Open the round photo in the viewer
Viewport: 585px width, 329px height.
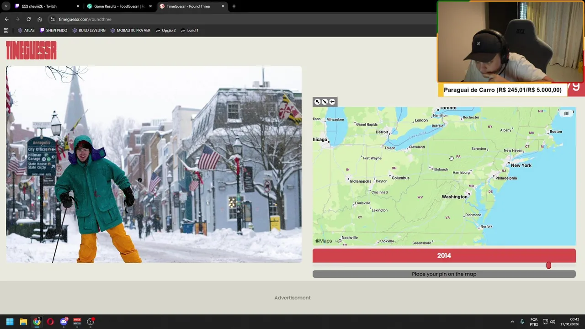pyautogui.click(x=154, y=164)
